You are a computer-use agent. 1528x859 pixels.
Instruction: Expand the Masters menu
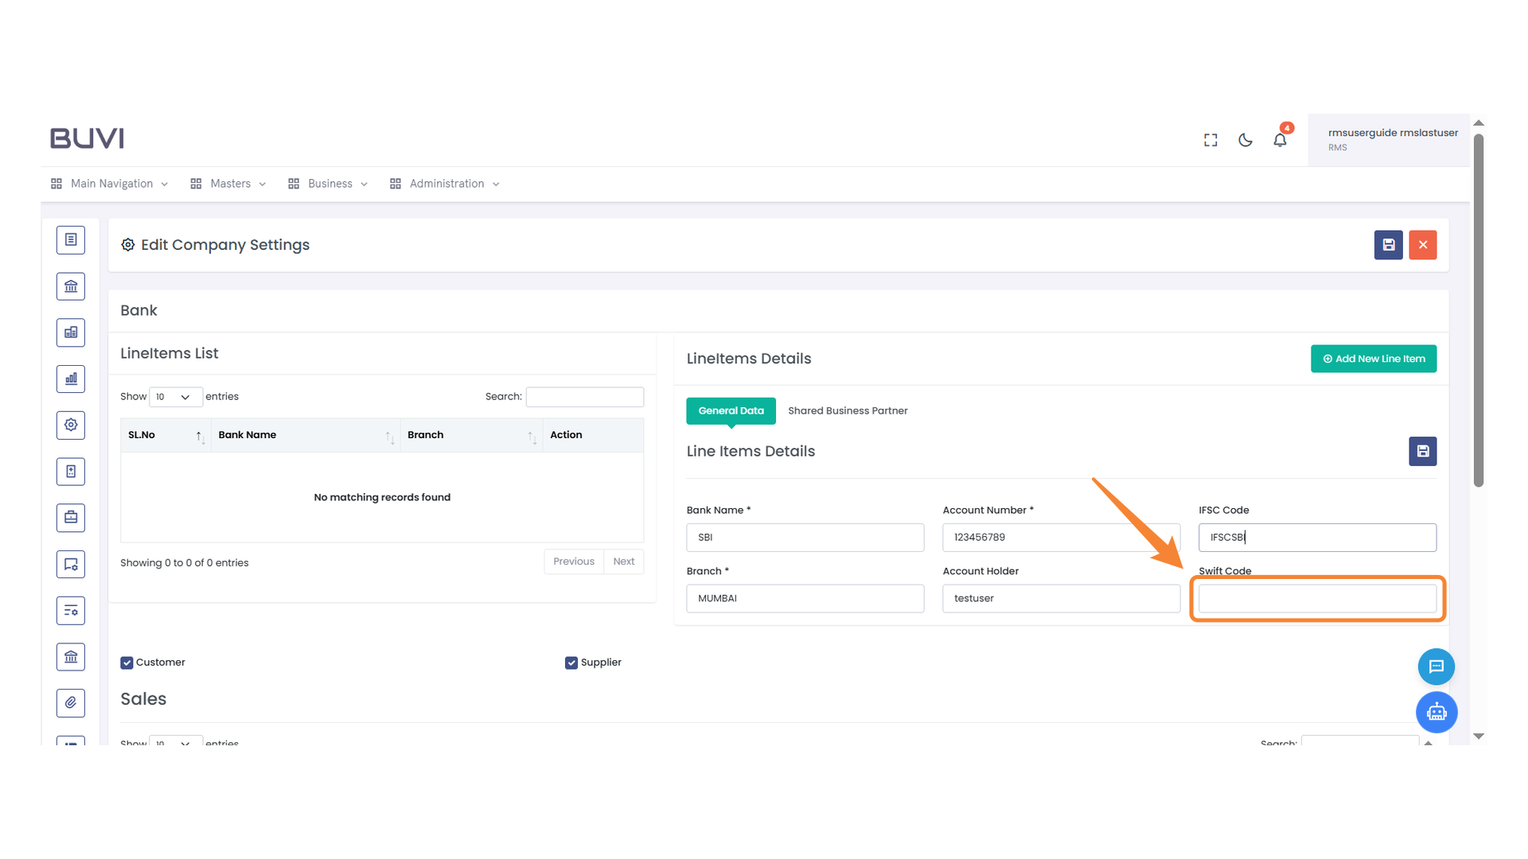tap(229, 184)
